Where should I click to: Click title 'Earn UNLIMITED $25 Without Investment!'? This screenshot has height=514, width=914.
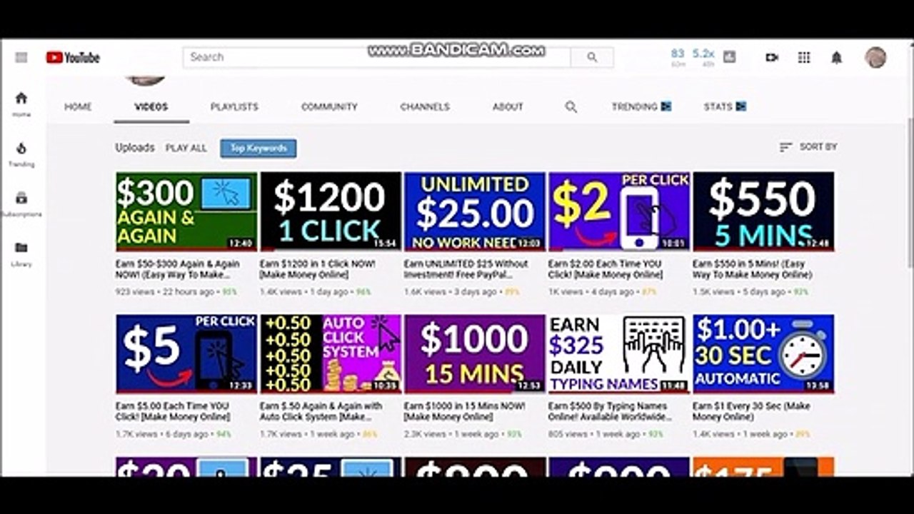pos(466,269)
